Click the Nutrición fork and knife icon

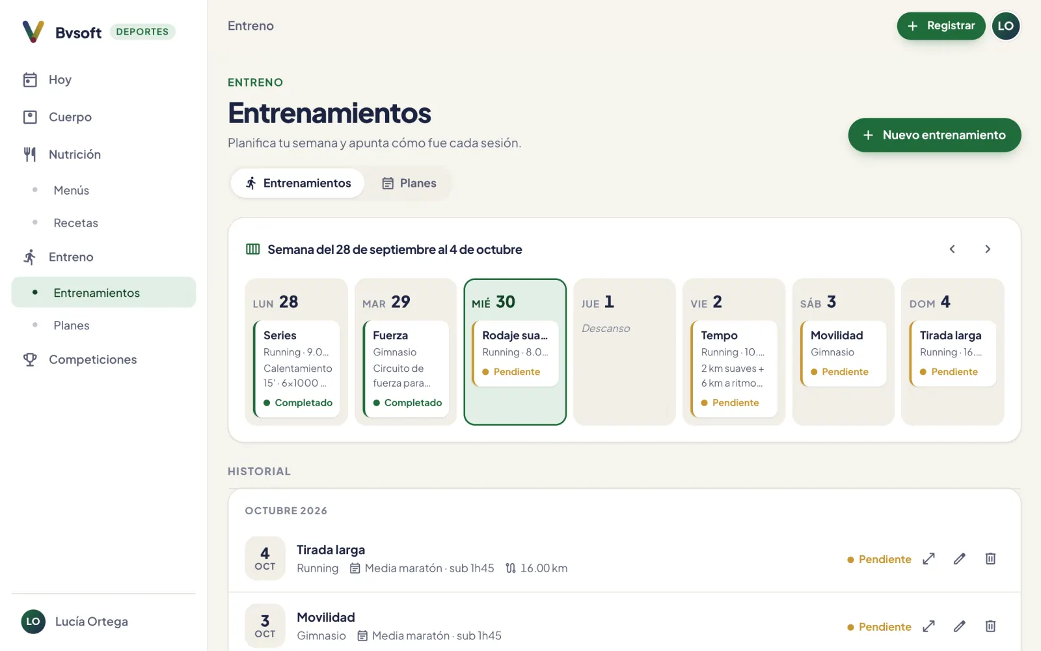click(30, 154)
